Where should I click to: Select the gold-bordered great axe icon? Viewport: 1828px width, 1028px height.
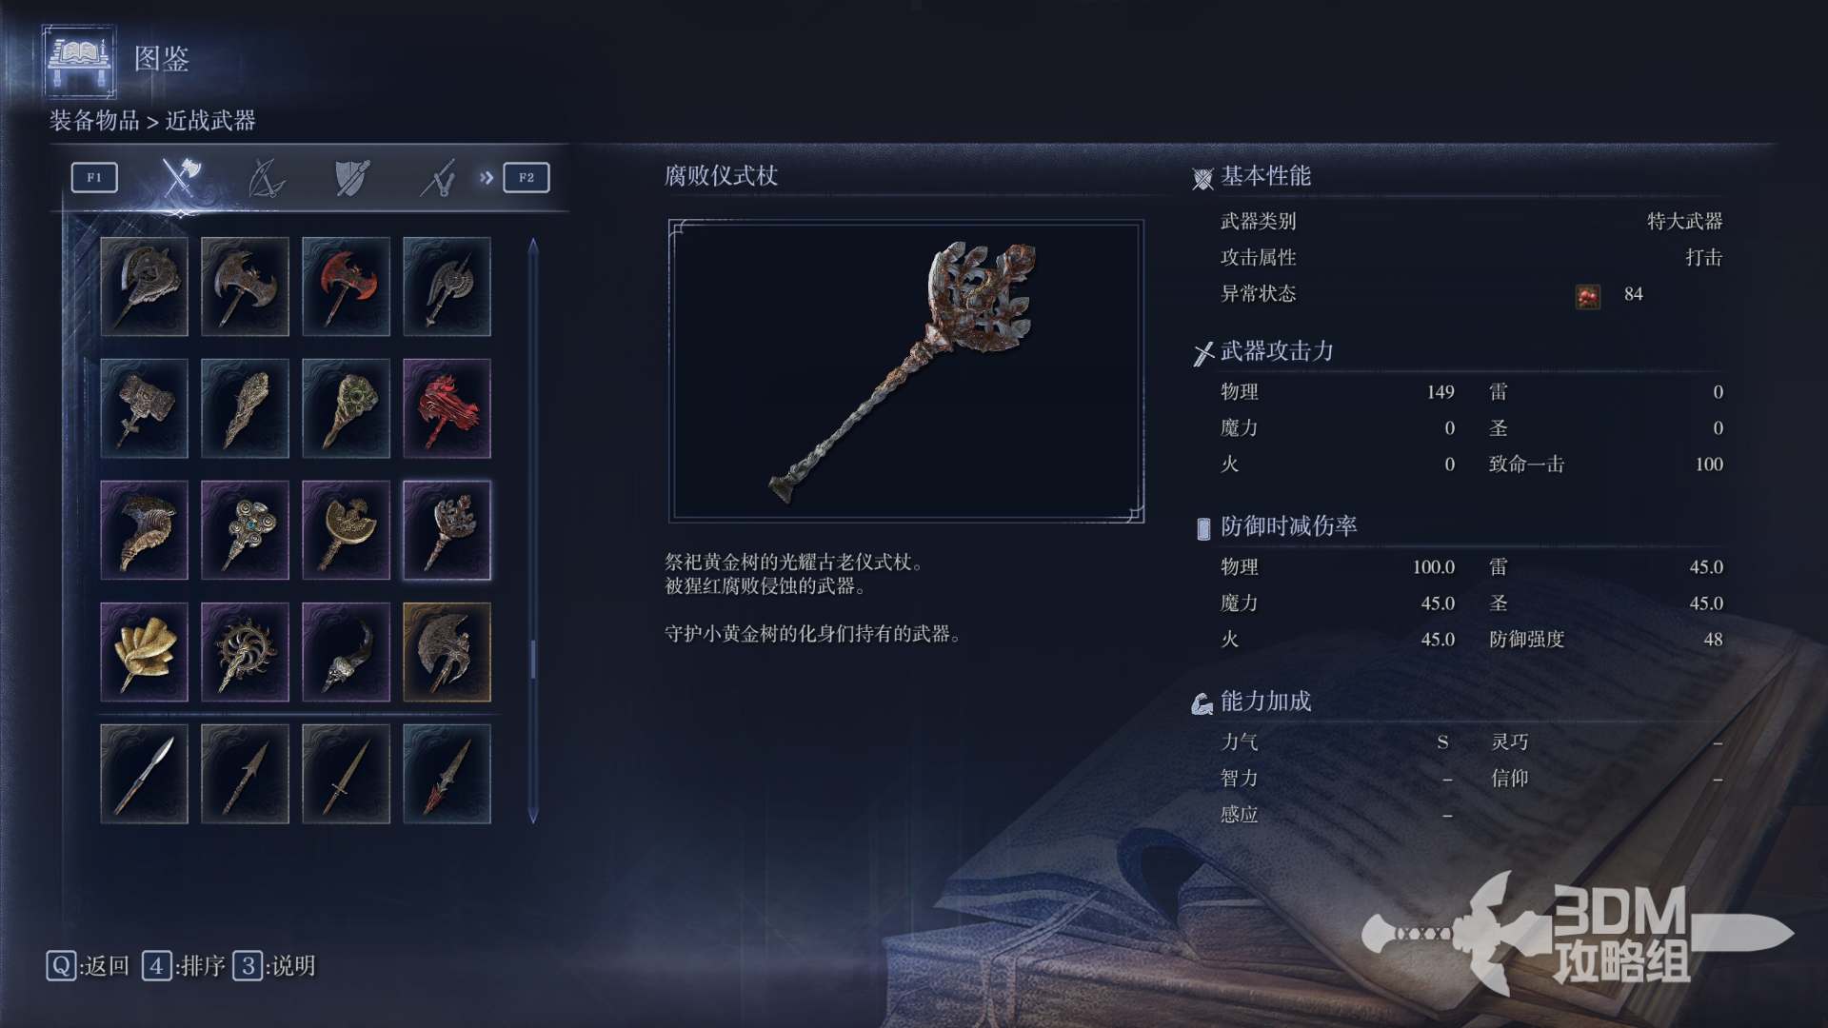click(x=447, y=652)
